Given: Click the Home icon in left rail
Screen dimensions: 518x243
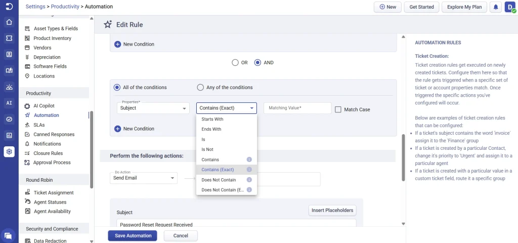Looking at the screenshot, I should [x=9, y=22].
